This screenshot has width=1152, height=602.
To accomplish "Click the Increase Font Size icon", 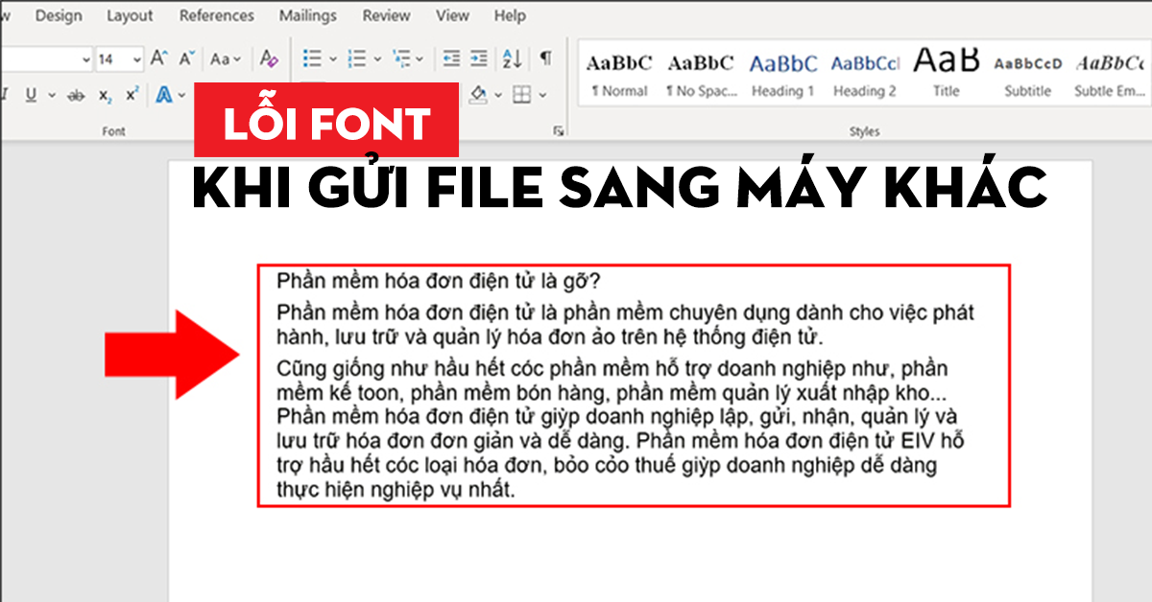I will (160, 58).
